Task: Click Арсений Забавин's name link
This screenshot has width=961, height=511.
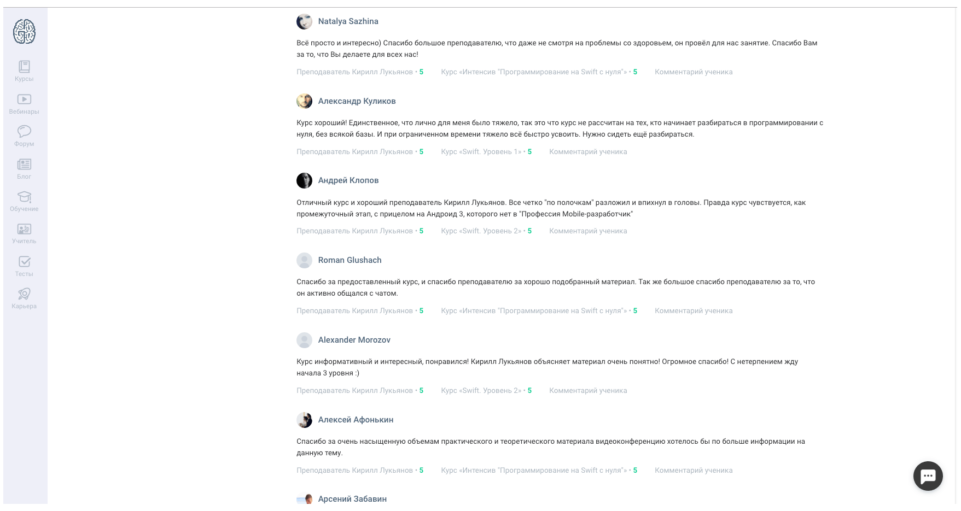Action: click(x=352, y=499)
